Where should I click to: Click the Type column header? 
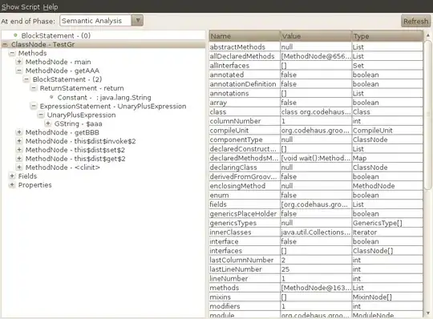(x=387, y=36)
